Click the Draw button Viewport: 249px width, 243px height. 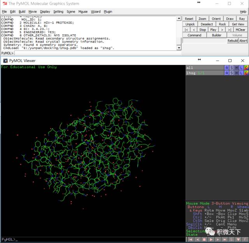click(x=230, y=19)
